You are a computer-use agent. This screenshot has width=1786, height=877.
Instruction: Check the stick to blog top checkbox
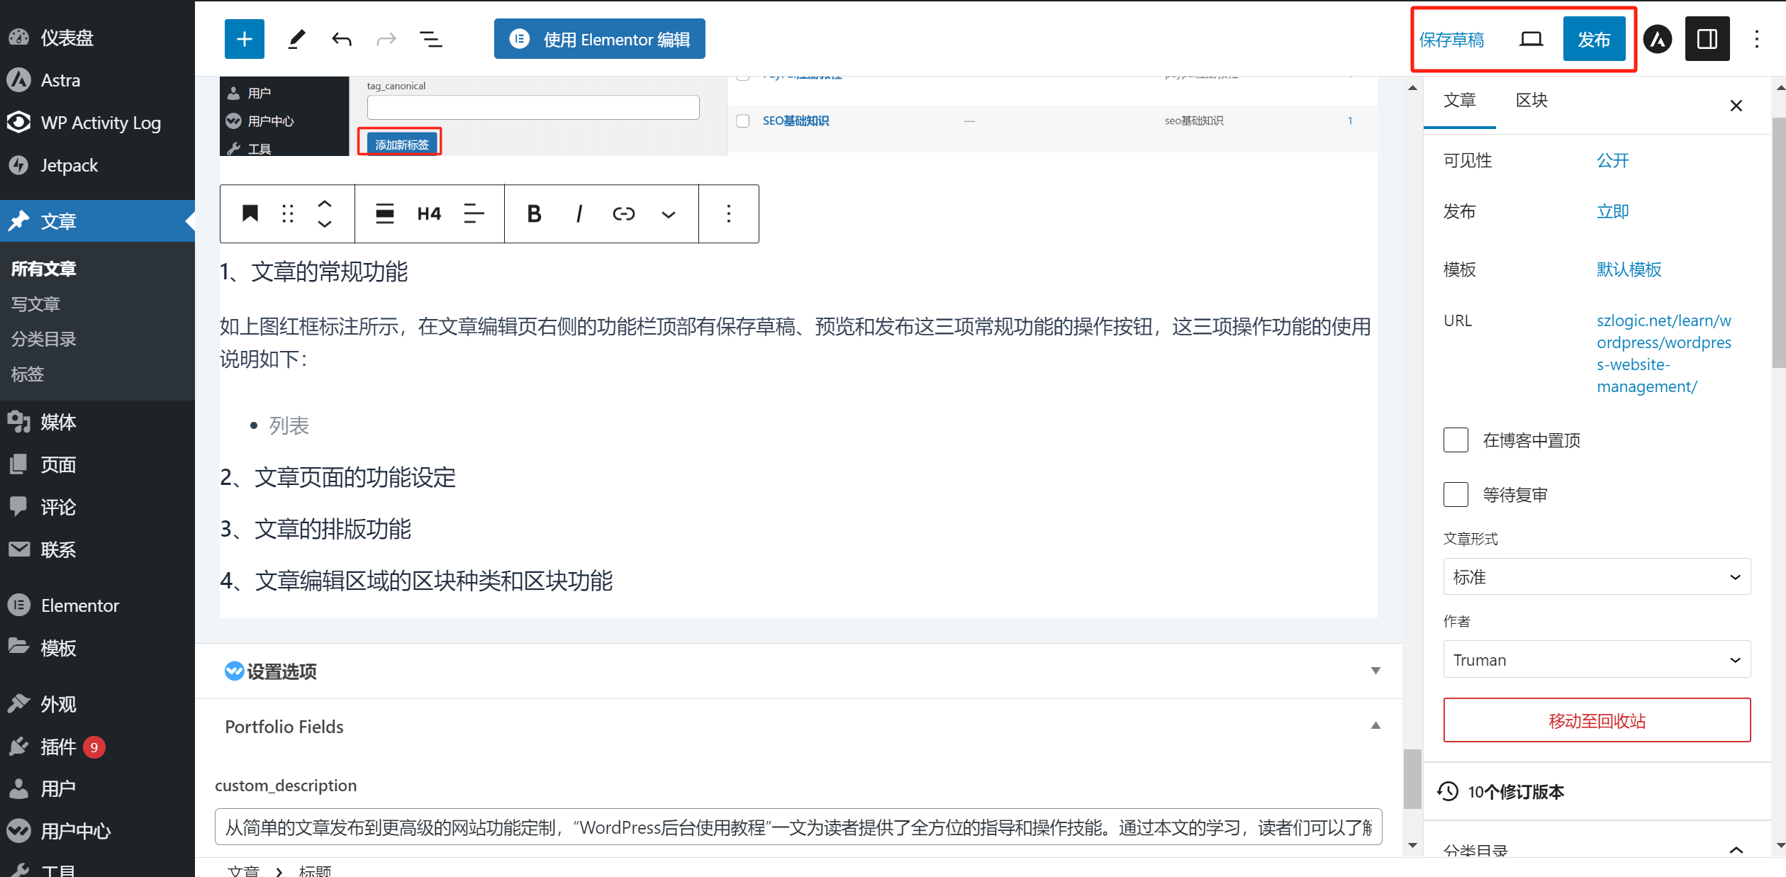(x=1456, y=440)
